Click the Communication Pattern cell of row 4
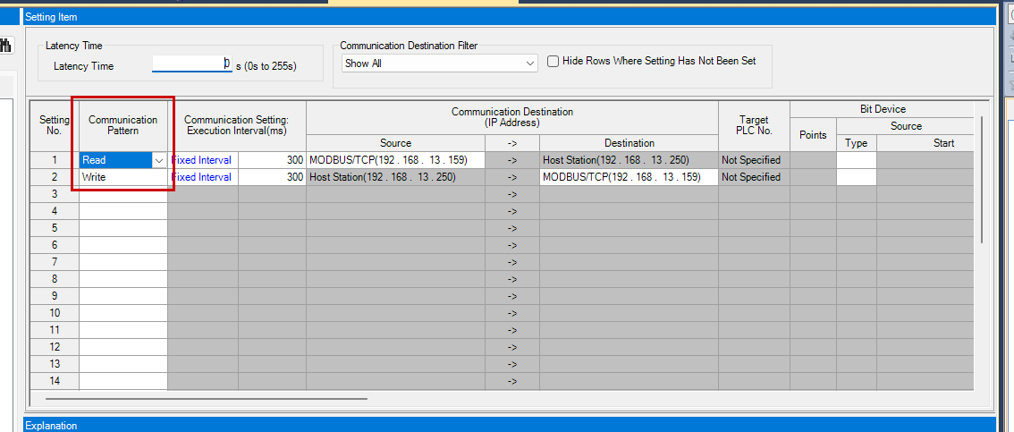The width and height of the screenshot is (1014, 432). tap(123, 211)
